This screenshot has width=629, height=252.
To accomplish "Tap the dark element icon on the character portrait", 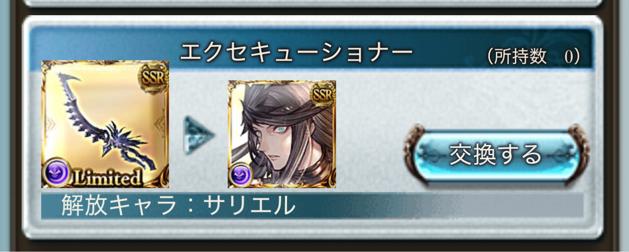I will coord(241,175).
